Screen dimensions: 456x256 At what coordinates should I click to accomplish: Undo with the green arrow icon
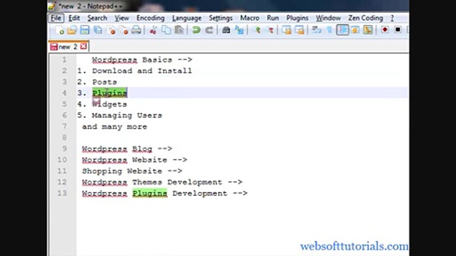coord(196,30)
